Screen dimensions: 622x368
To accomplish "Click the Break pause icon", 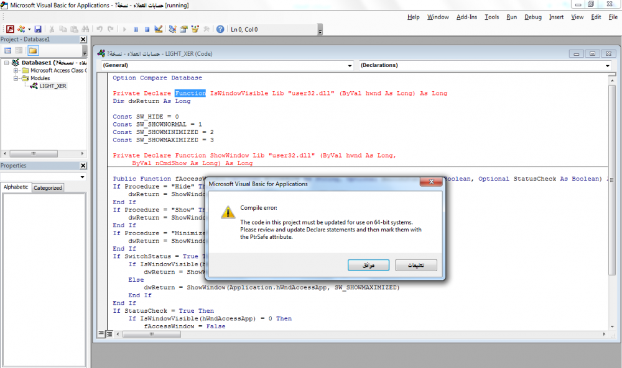I will (136, 29).
